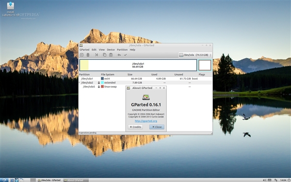Click the 14:04 clock in the panel
Image resolution: width=291 pixels, height=182 pixels.
[283, 180]
